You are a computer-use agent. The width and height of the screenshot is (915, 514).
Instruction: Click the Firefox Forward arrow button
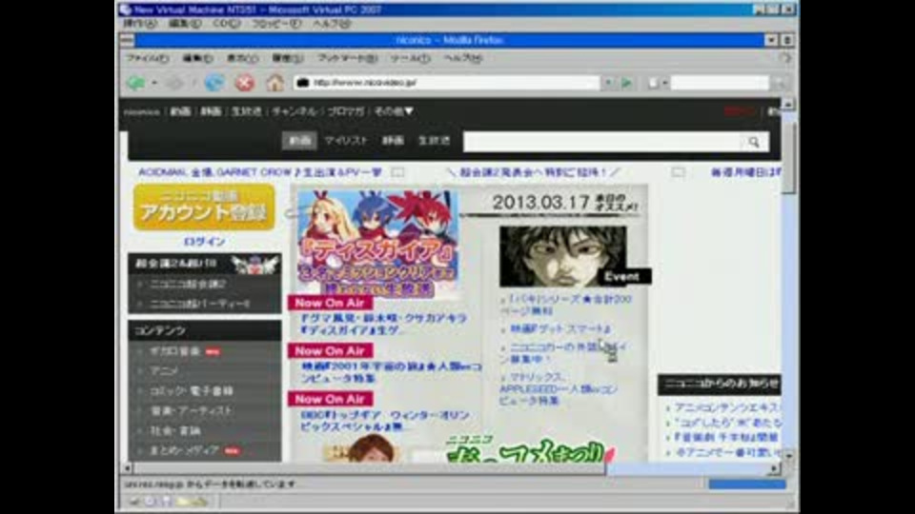[x=174, y=83]
